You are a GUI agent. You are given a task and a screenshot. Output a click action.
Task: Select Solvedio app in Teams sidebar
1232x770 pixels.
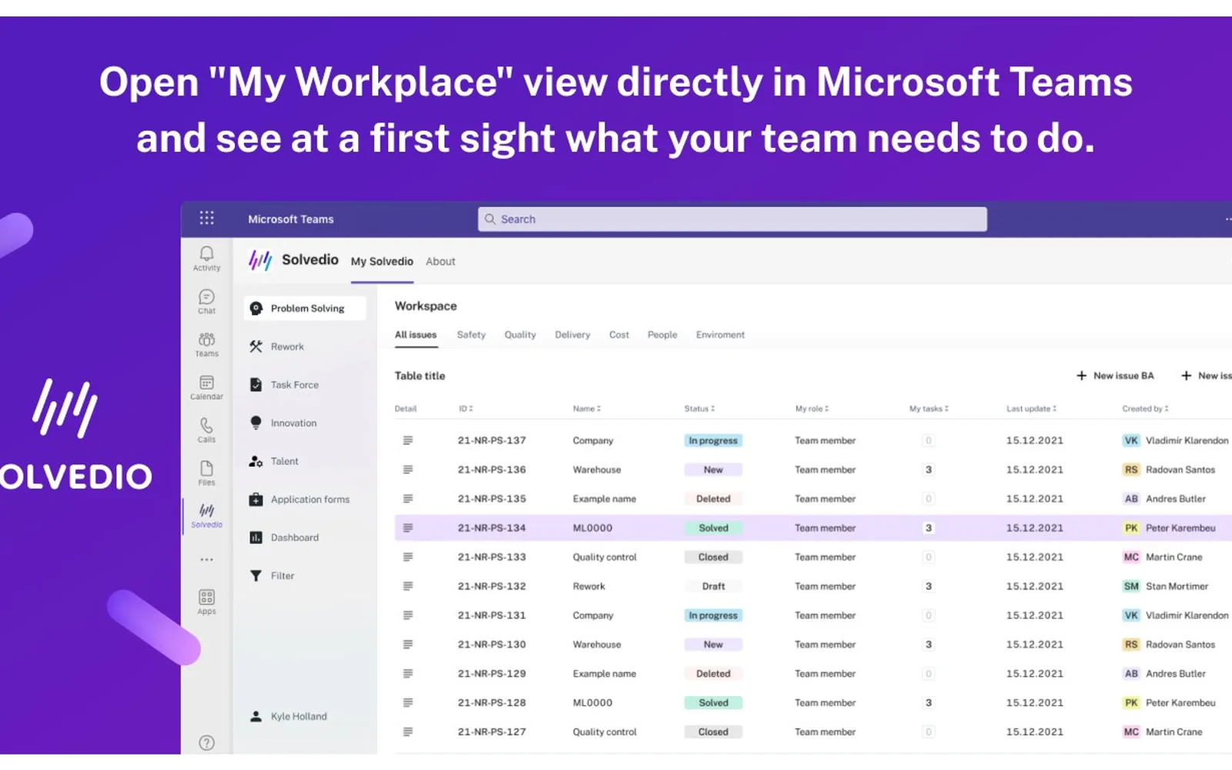(x=206, y=516)
